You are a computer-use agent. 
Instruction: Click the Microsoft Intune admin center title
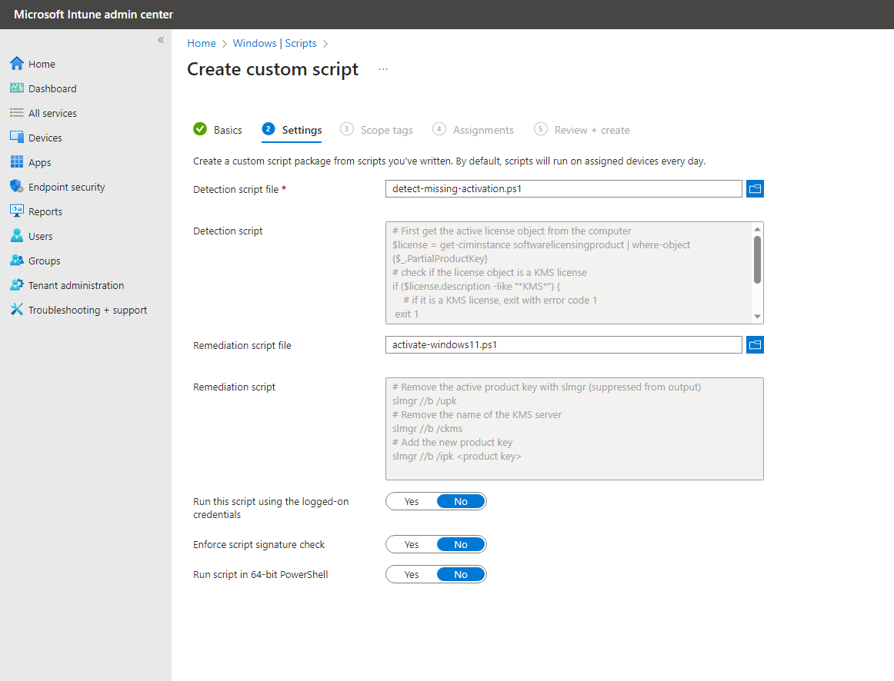point(93,15)
